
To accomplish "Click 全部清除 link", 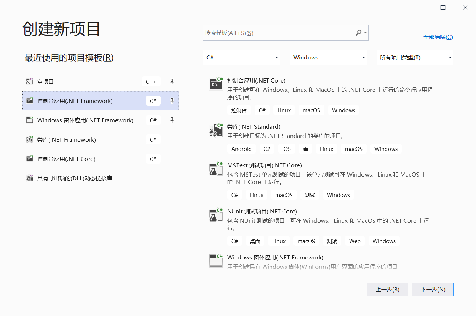I will pos(438,37).
